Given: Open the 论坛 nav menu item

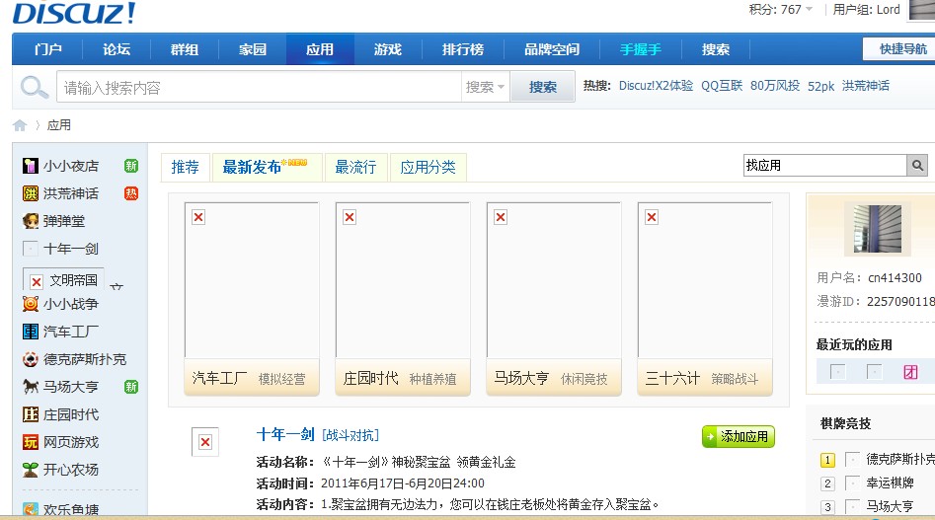Looking at the screenshot, I should coord(117,49).
